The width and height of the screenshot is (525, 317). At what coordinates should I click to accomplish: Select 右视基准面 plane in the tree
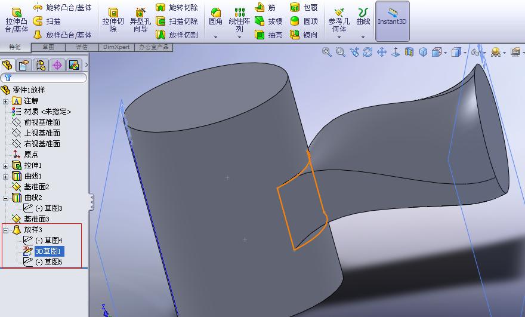36,143
